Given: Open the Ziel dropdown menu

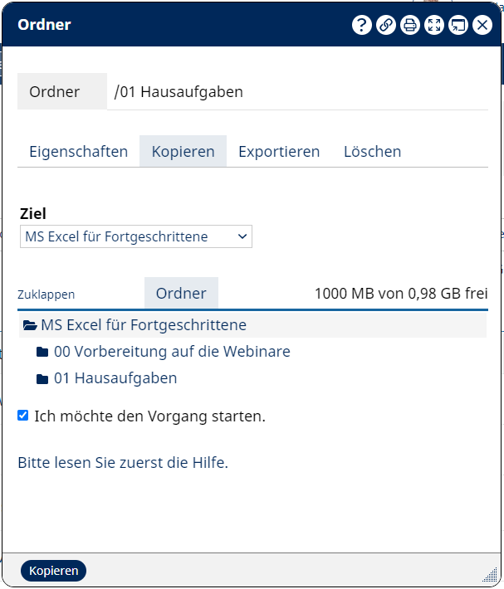Looking at the screenshot, I should coord(135,237).
